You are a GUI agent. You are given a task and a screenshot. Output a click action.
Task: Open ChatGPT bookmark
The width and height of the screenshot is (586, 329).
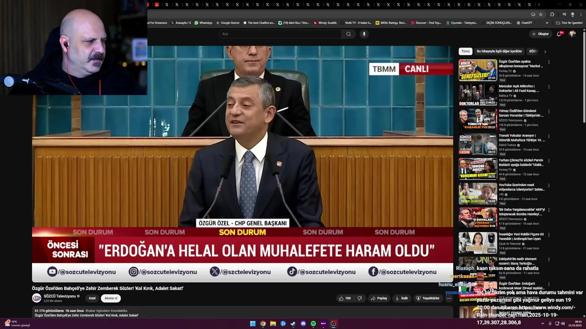pos(524,23)
